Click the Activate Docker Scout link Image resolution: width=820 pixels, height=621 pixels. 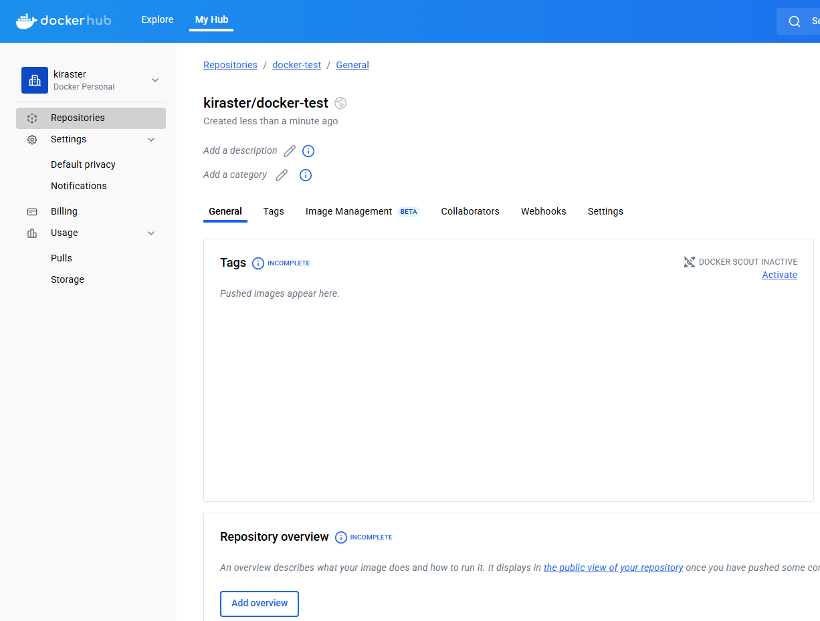[780, 275]
